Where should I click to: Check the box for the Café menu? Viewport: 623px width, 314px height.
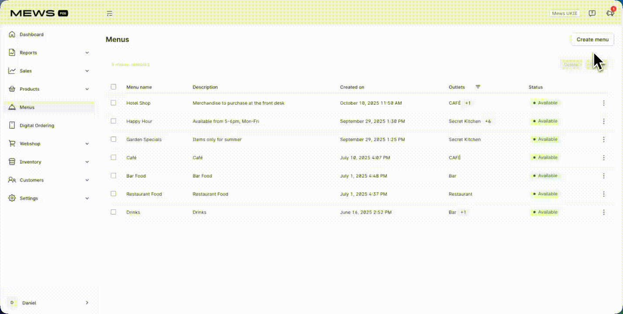pyautogui.click(x=113, y=157)
